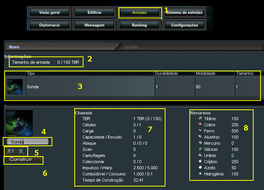Click the Cobre resource icon
This screenshot has height=190, width=264.
point(200,125)
